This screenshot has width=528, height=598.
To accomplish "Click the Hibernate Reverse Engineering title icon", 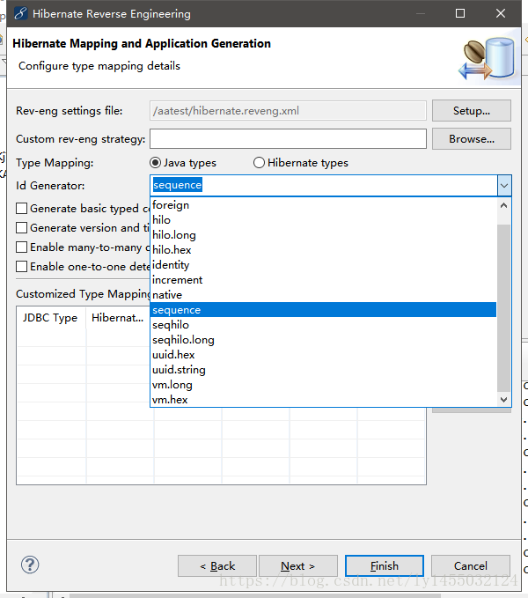I will tap(21, 14).
